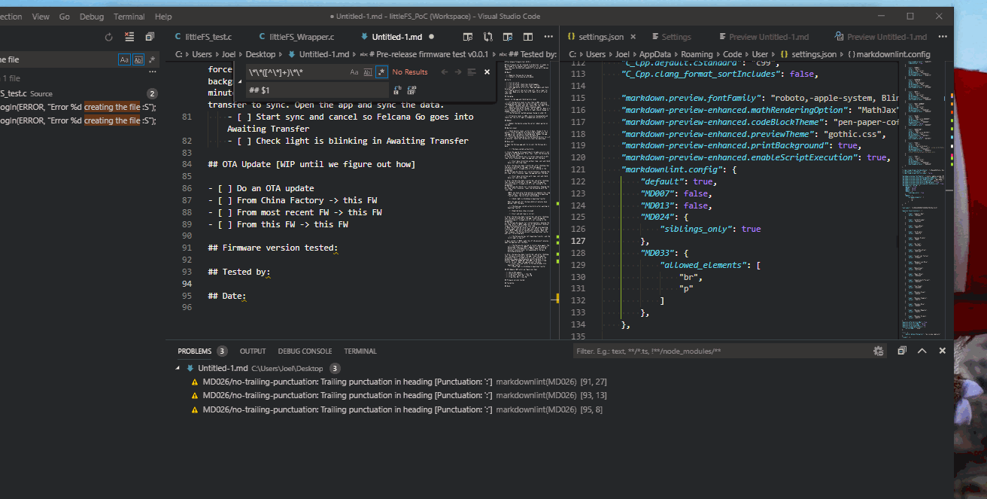Close the bottom Problems panel
The image size is (987, 499).
coord(941,351)
